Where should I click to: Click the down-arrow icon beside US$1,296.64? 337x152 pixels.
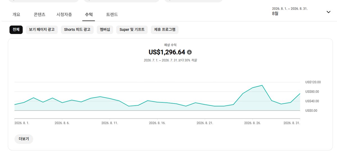189,52
